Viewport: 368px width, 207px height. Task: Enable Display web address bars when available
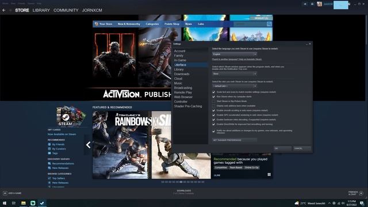(x=213, y=106)
